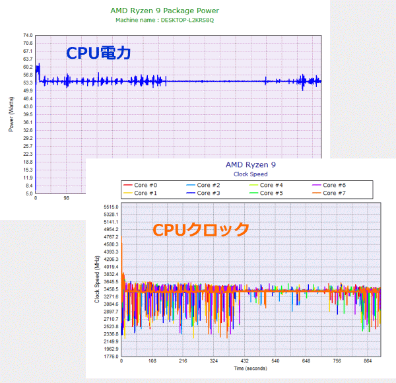
Task: Click the Core #5 legend entry
Action: (x=266, y=193)
